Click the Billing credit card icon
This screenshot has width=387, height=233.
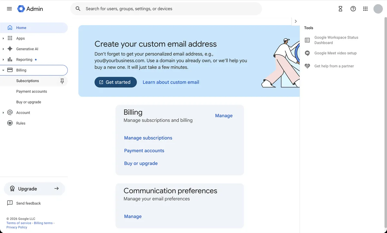pos(10,70)
